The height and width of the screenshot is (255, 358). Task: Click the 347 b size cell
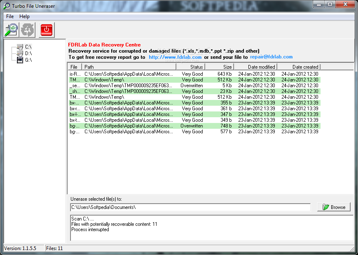pos(226,114)
